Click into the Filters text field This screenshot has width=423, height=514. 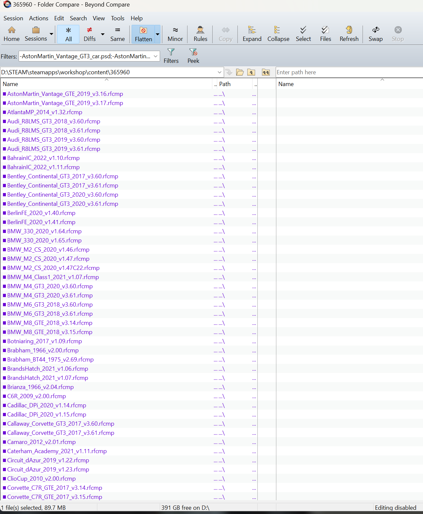[x=86, y=56]
